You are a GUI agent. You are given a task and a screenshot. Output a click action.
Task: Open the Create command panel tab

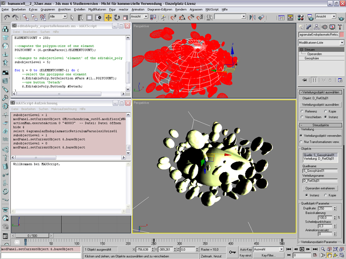pos(302,27)
